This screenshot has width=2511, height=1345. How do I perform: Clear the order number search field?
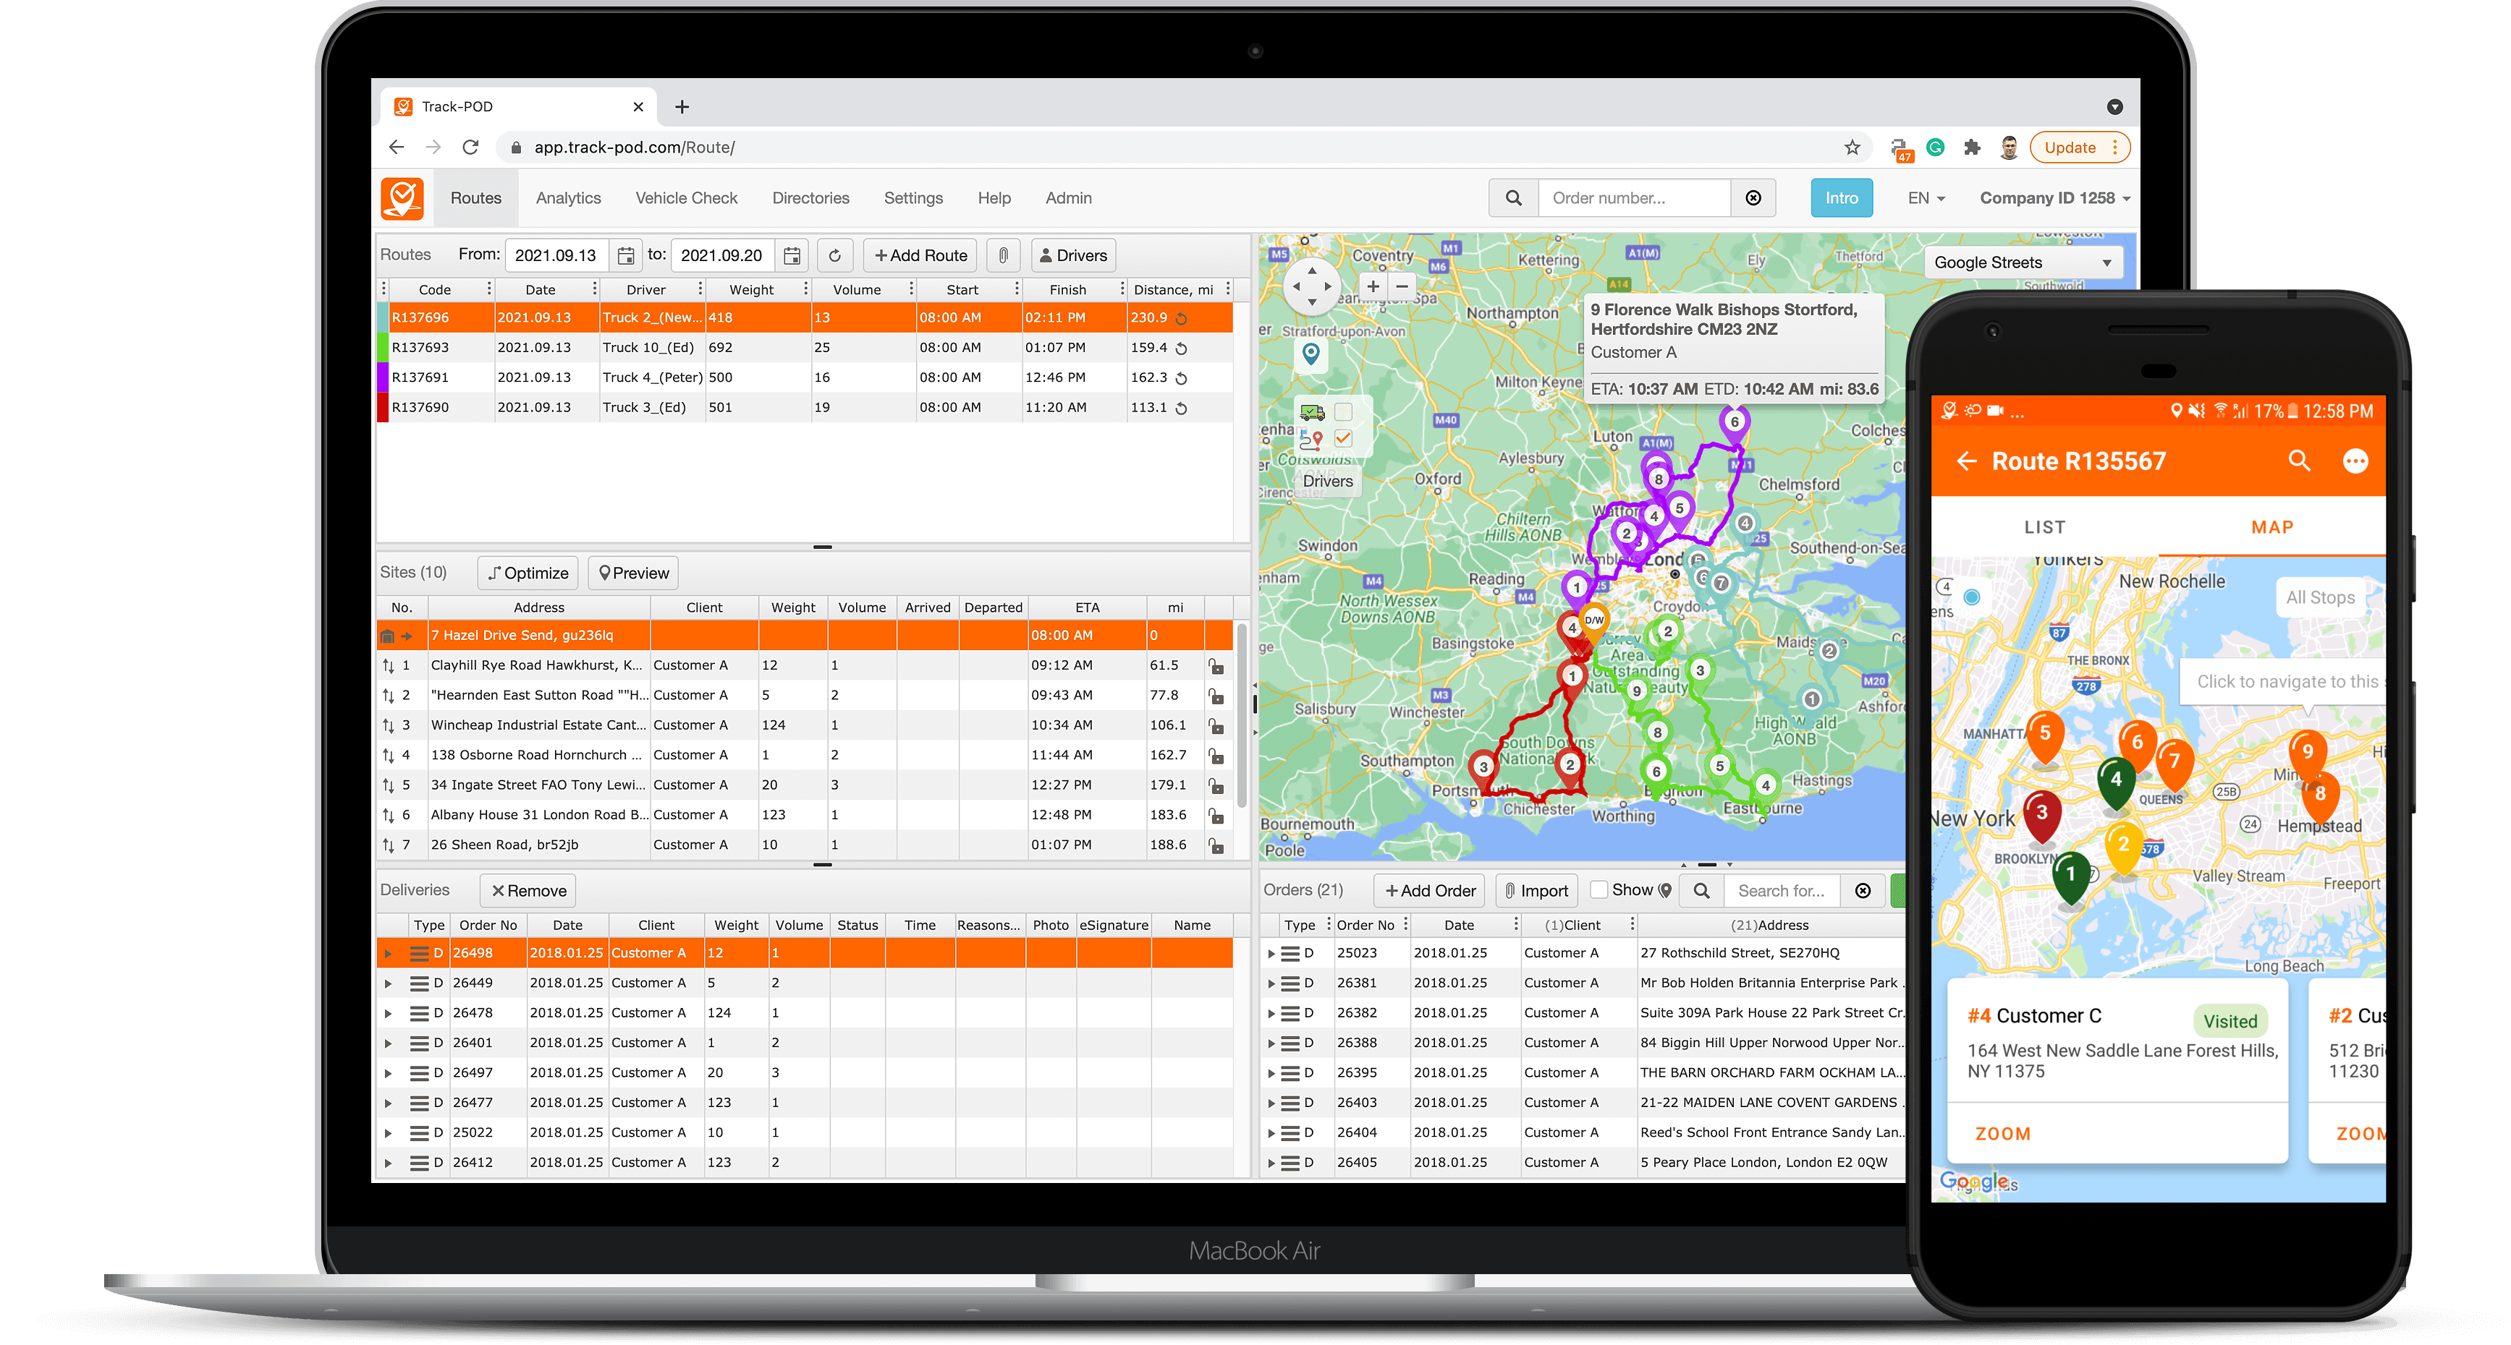click(x=1753, y=199)
